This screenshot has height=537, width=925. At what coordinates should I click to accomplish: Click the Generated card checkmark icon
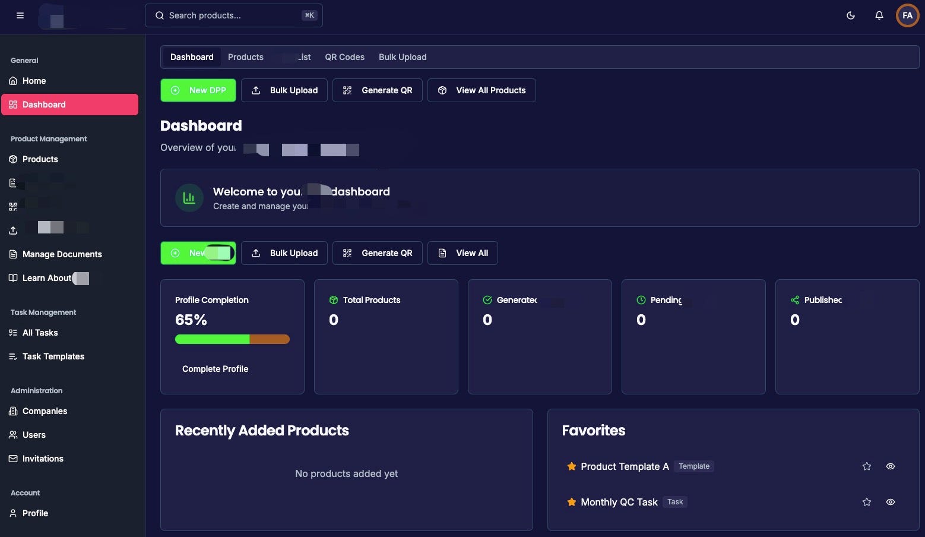pyautogui.click(x=487, y=300)
